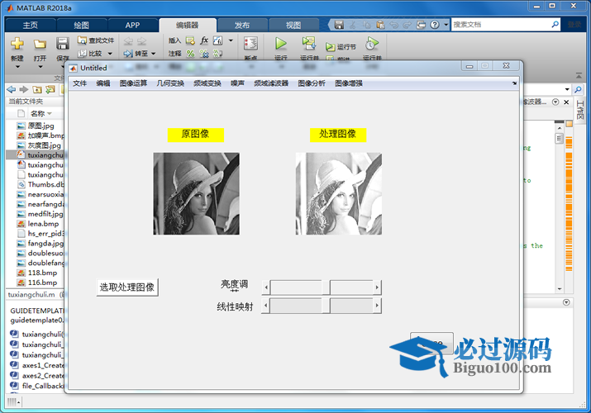Screen dimensions: 591x413
Task: Click the percent comment icon next to 注释
Action: point(191,54)
